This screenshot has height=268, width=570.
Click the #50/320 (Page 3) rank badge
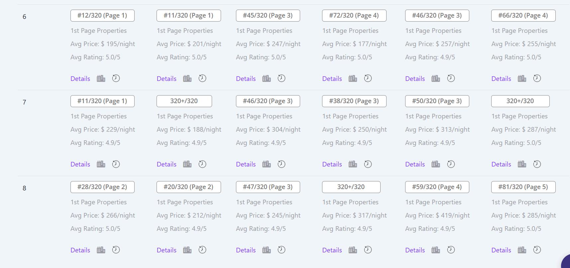(437, 101)
